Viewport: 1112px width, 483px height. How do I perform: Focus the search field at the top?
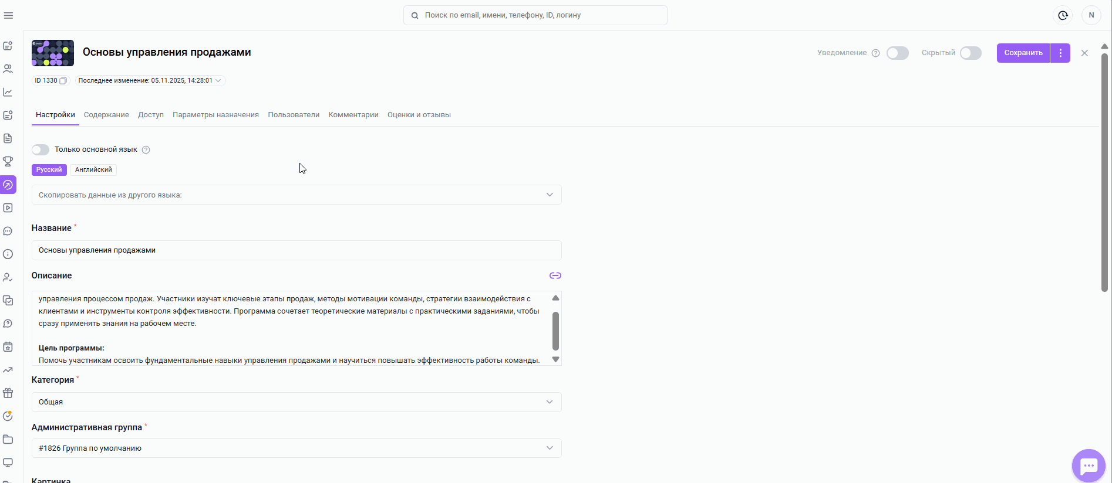tap(535, 15)
